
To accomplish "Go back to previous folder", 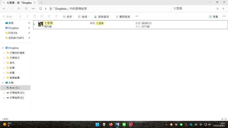I will tap(4, 9).
